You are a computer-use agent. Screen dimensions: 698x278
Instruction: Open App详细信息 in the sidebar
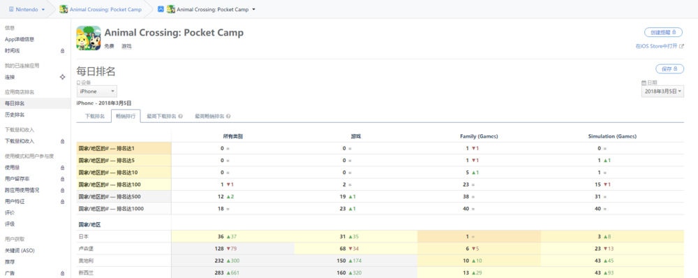coord(20,39)
